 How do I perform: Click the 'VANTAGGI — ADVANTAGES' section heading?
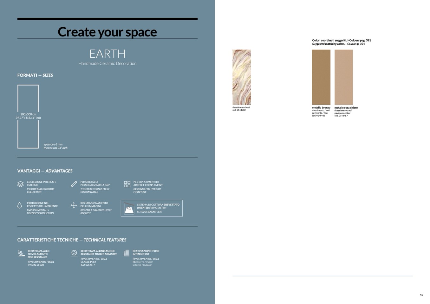45,171
